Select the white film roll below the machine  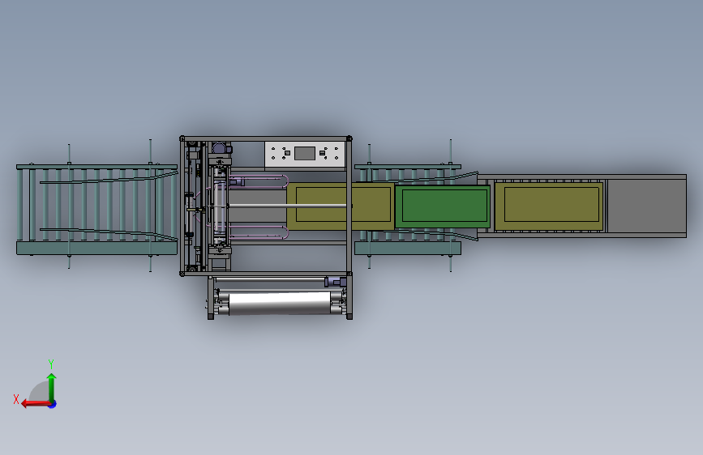coord(281,304)
